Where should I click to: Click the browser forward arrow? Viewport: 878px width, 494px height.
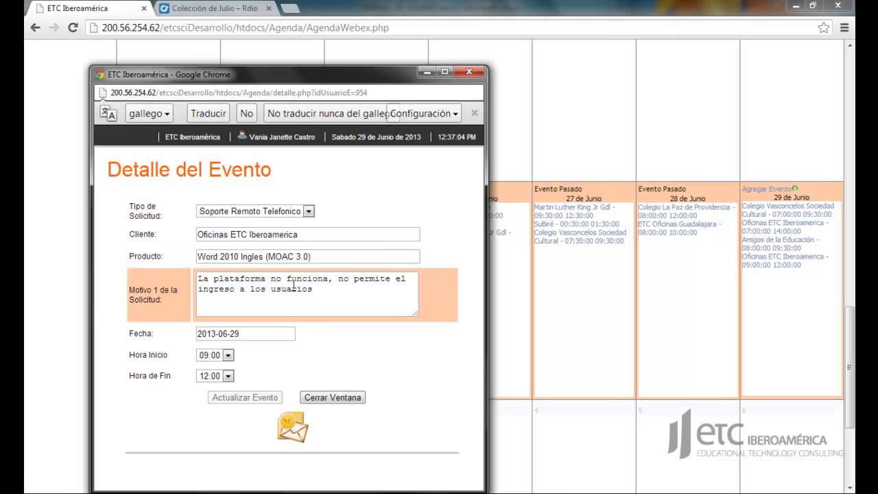point(54,28)
